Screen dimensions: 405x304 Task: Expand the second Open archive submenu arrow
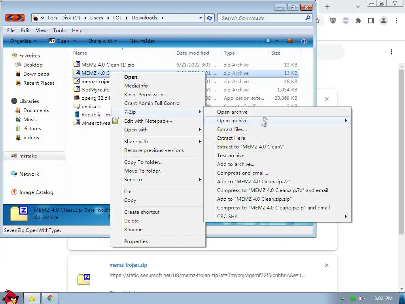click(346, 121)
